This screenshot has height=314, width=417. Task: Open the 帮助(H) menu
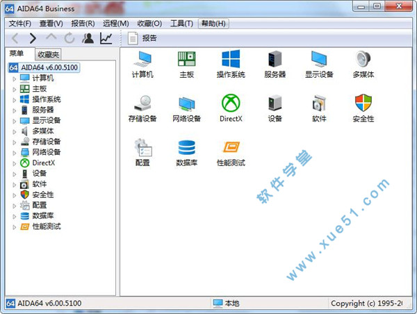213,24
